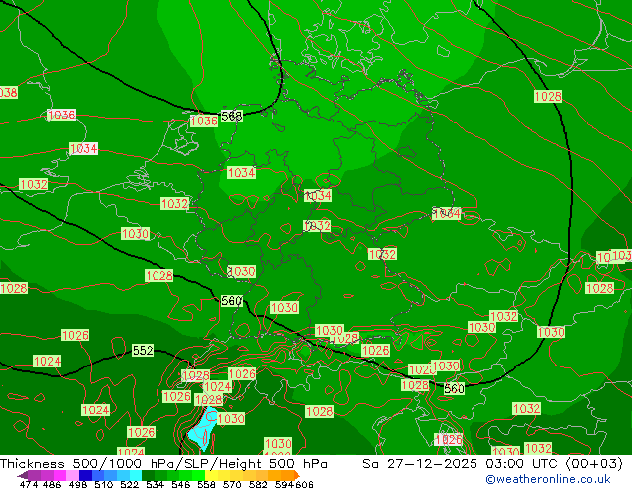Click the 606 value on color scale
632x488 pixels.
pyautogui.click(x=304, y=484)
